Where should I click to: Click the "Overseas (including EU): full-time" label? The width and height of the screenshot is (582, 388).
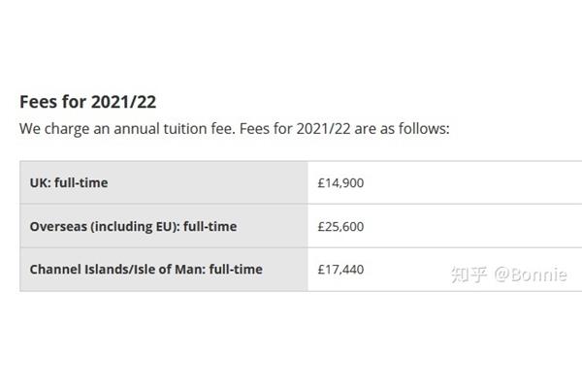pyautogui.click(x=133, y=226)
